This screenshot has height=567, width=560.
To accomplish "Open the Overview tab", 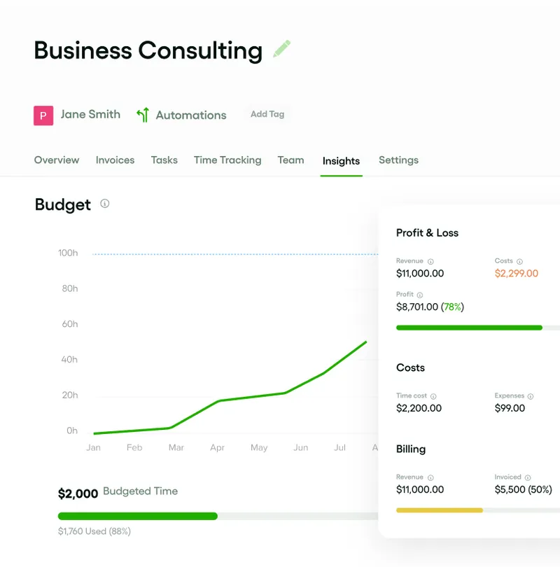I will (57, 160).
